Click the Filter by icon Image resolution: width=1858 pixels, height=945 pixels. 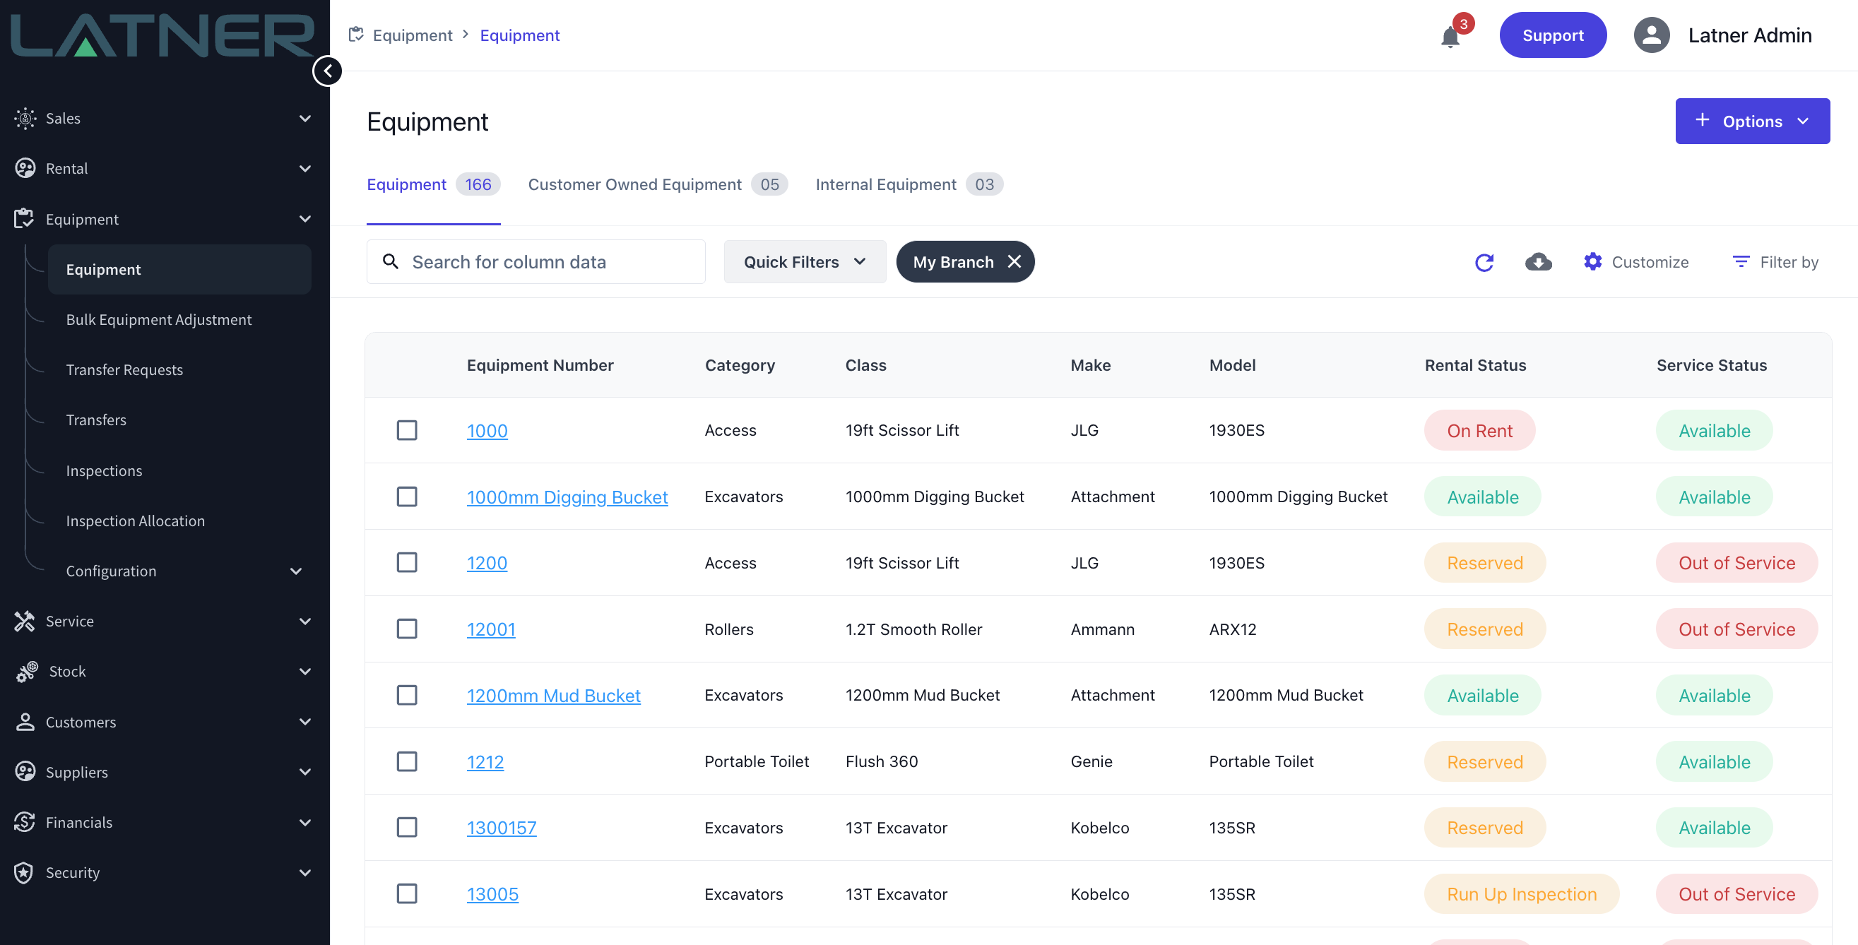pos(1741,261)
